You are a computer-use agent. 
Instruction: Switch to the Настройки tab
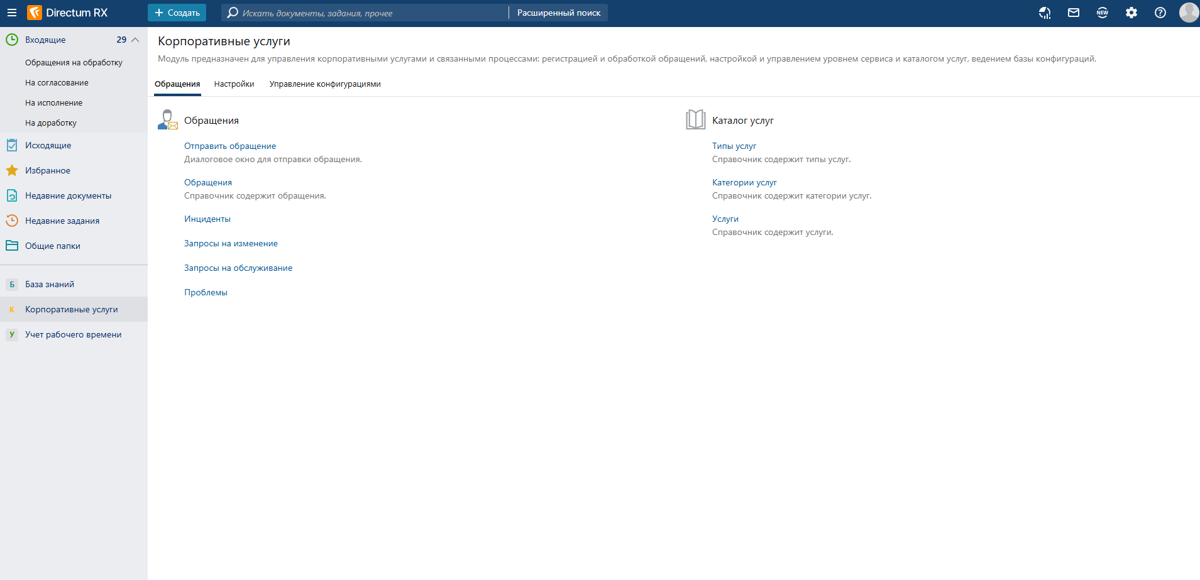[234, 84]
